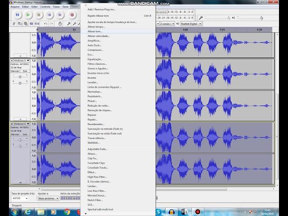
Task: Click speaker icon left of Realtek Digital
Action: coord(178,24)
